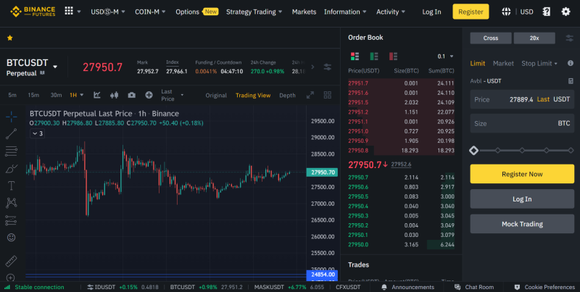The image size is (580, 292).
Task: Select the Market order tab
Action: tap(503, 63)
